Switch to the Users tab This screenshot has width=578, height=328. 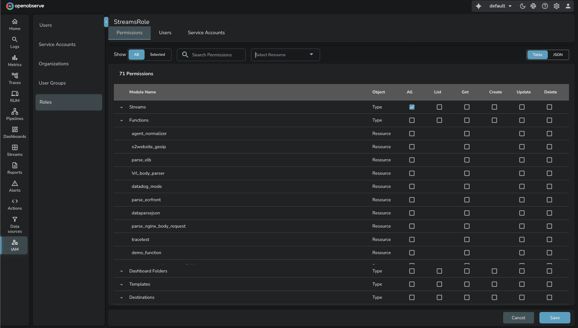[165, 32]
